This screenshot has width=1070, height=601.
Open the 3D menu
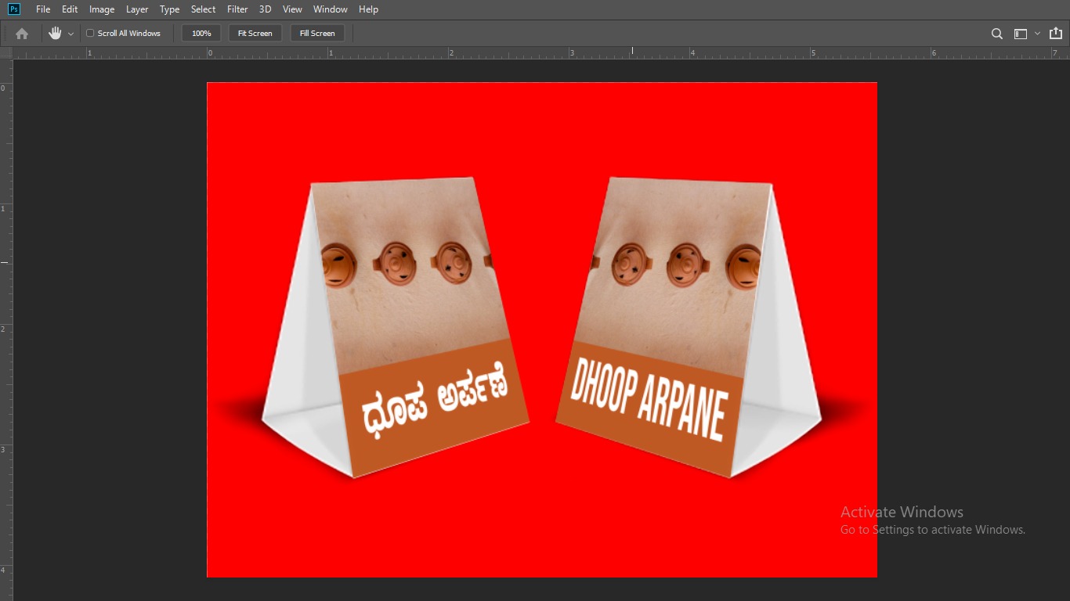(x=265, y=9)
